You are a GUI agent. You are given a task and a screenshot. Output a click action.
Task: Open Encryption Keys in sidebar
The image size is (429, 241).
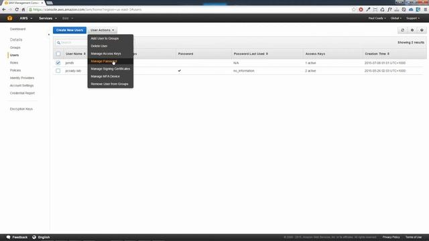[21, 109]
